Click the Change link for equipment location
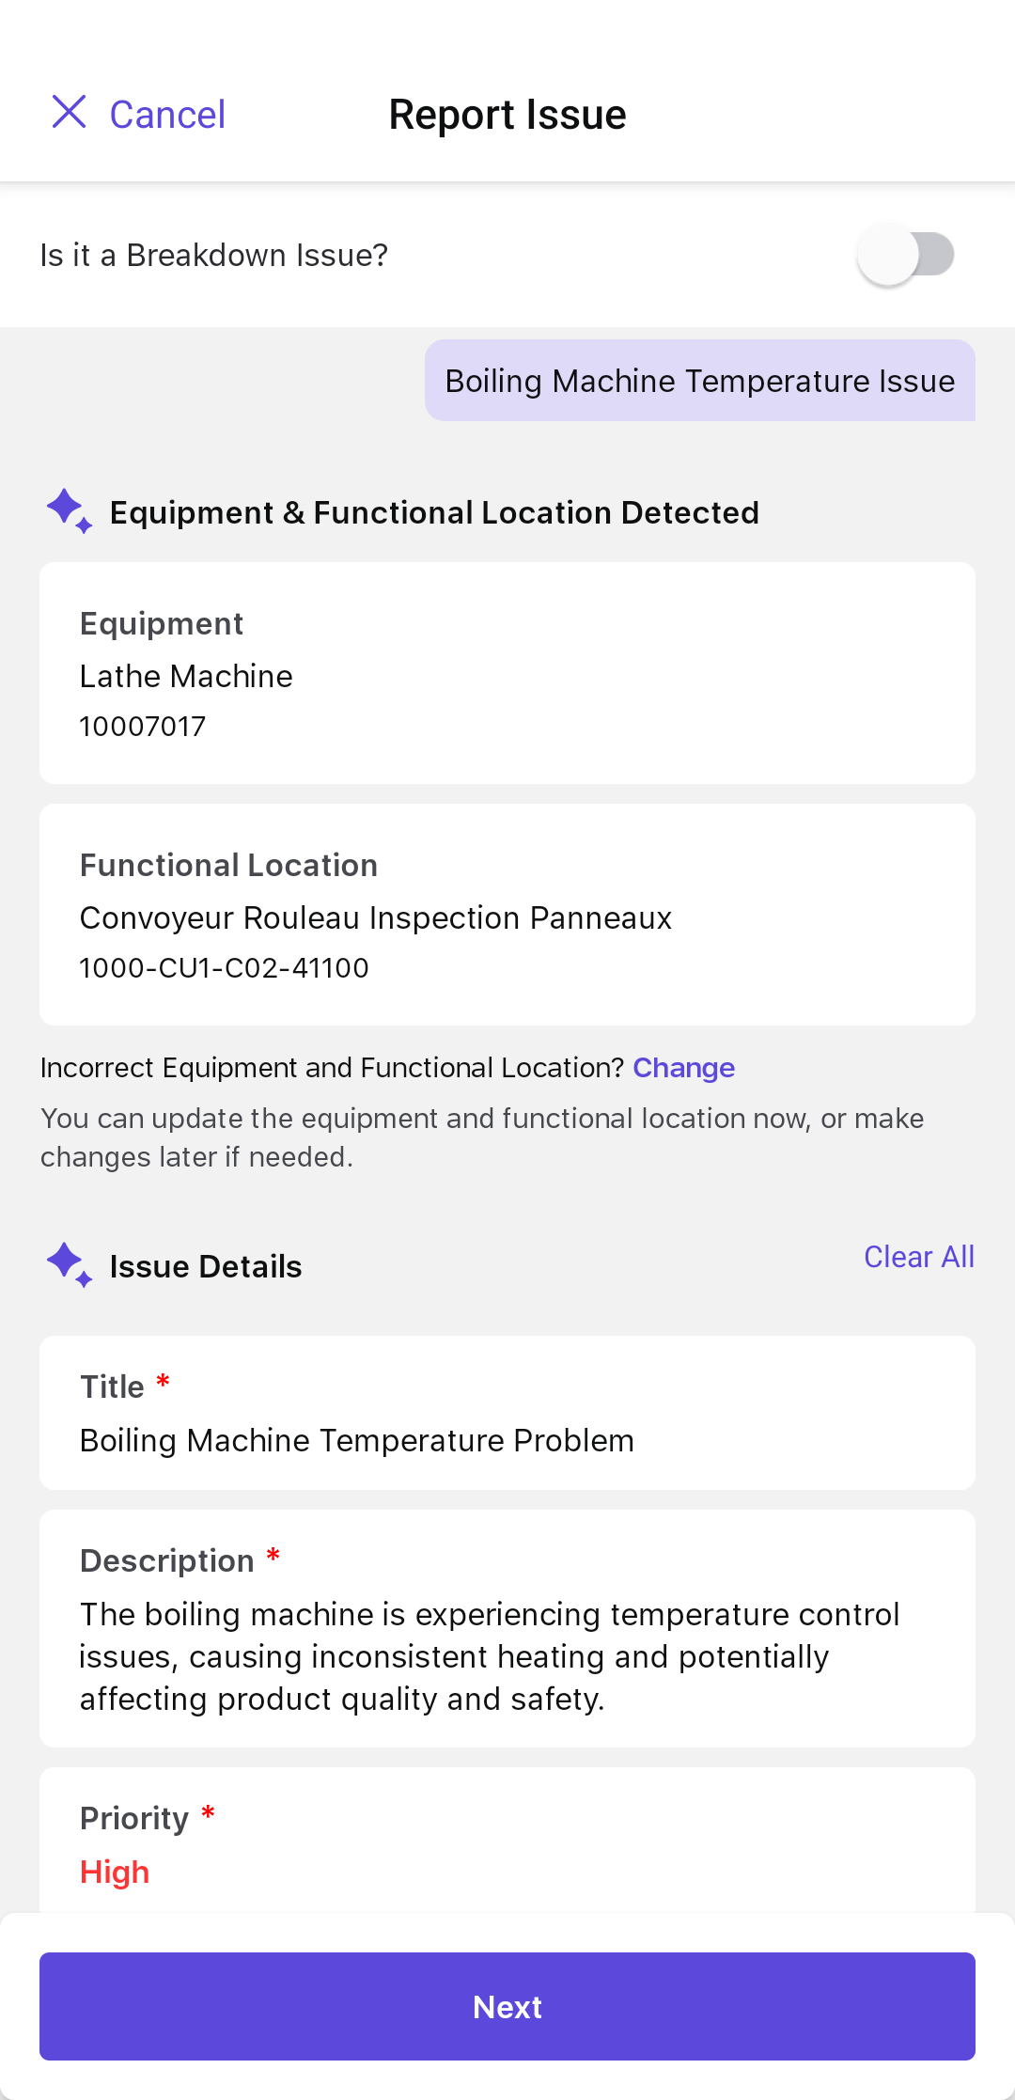Image resolution: width=1015 pixels, height=2100 pixels. click(x=683, y=1068)
